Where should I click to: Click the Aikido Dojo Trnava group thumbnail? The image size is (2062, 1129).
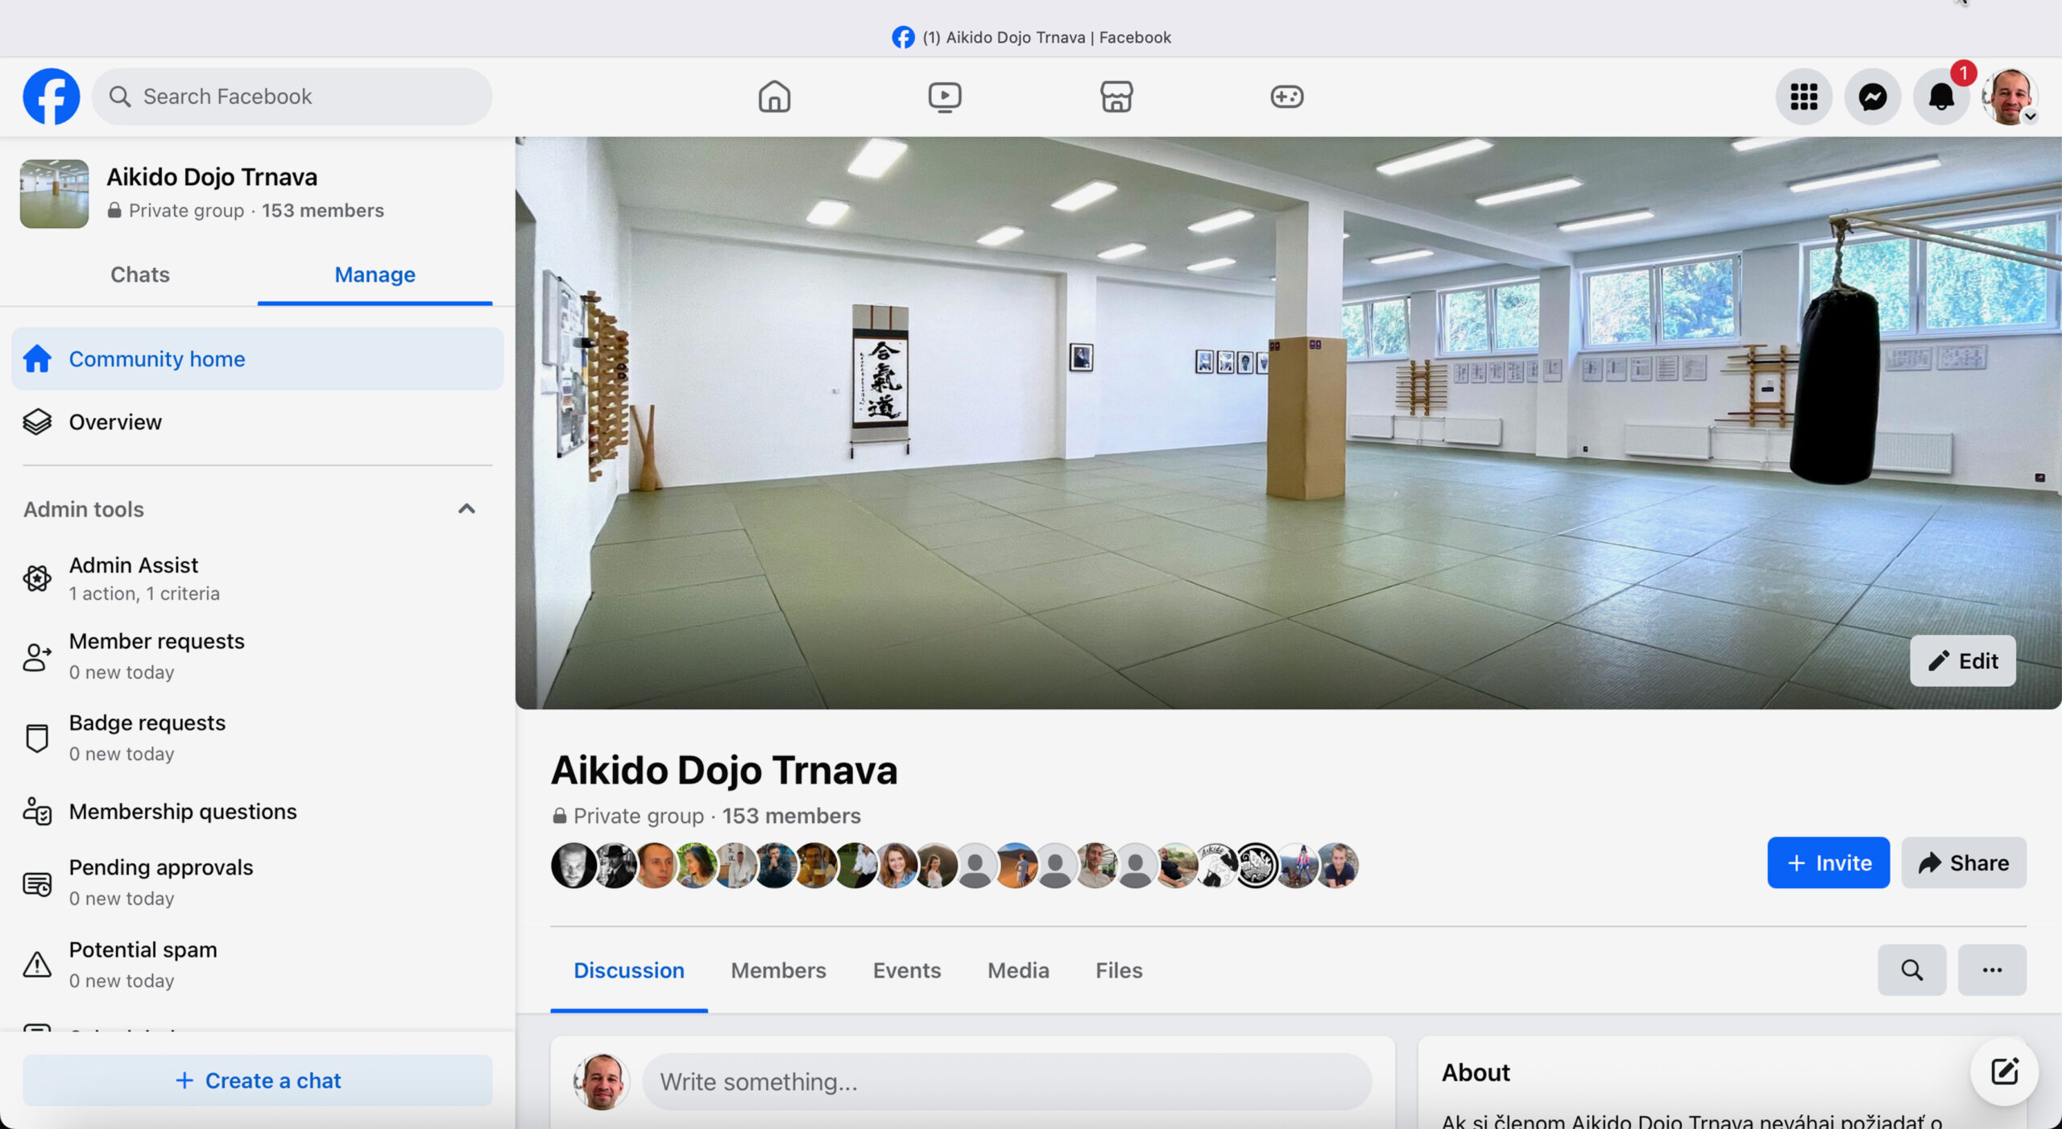click(x=54, y=194)
